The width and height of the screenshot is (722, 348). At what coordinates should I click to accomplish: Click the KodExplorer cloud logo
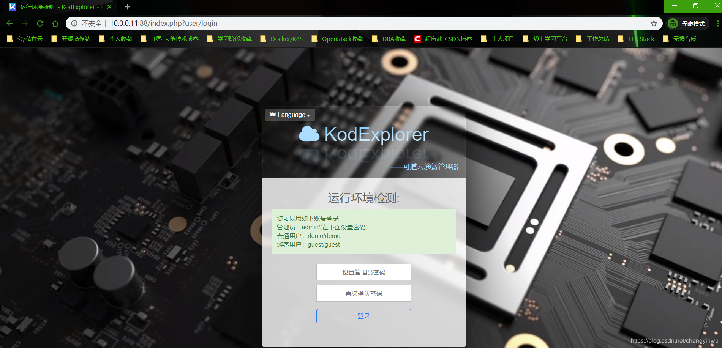point(309,134)
